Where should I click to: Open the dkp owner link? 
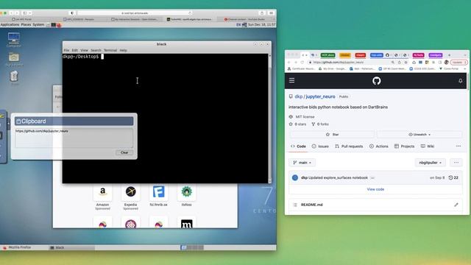[x=299, y=96]
